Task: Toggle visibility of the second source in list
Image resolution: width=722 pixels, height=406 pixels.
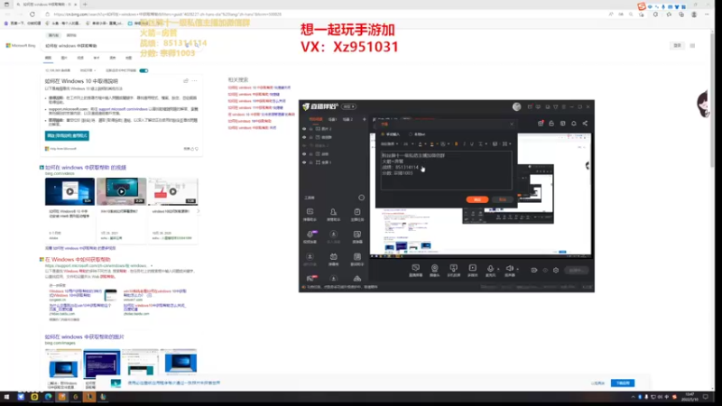Action: point(304,137)
